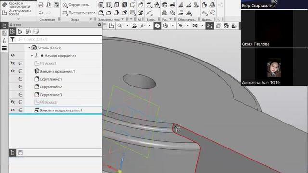Hide Элемент вращения:1 via eye icon
308x173 pixels.
click(x=13, y=71)
